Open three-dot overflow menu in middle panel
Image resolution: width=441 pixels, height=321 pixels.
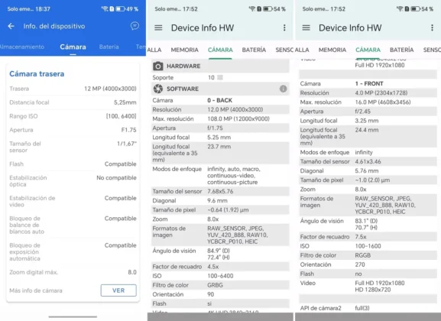click(284, 28)
